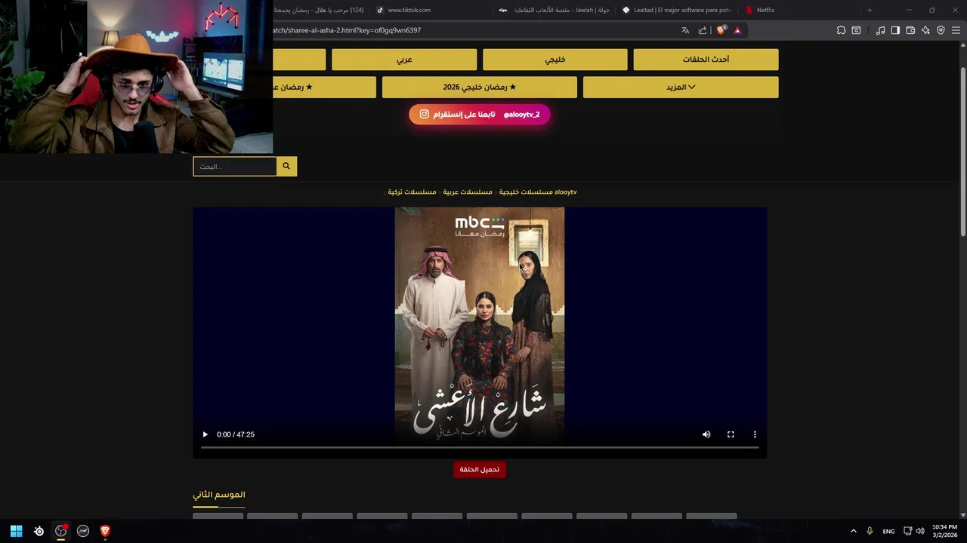This screenshot has width=967, height=543.
Task: Open the خليجي category
Action: pos(555,60)
